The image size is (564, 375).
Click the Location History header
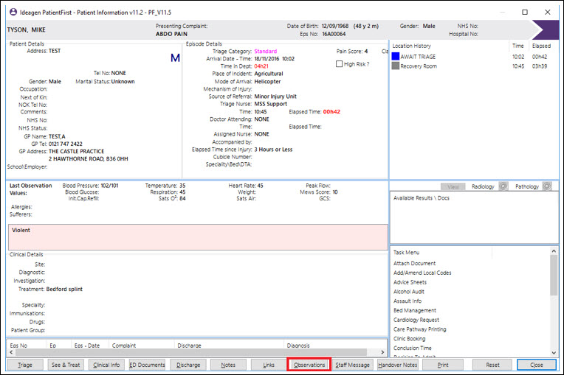tap(411, 46)
